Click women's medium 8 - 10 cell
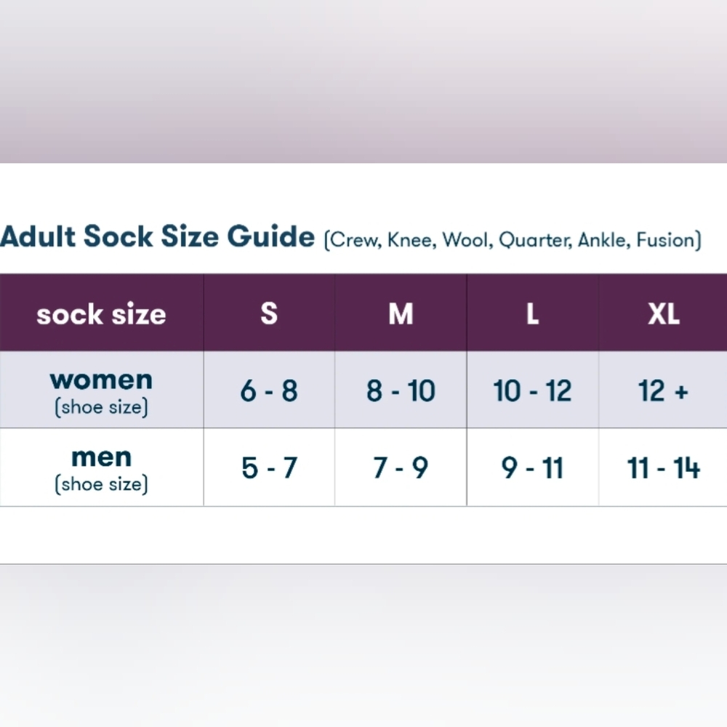This screenshot has width=727, height=727. pyautogui.click(x=401, y=390)
